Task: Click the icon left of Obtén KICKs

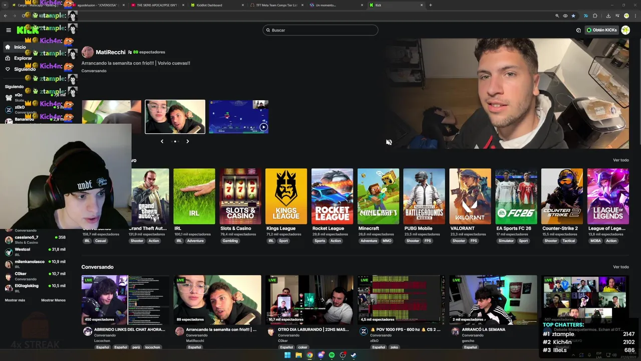Action: (x=578, y=30)
